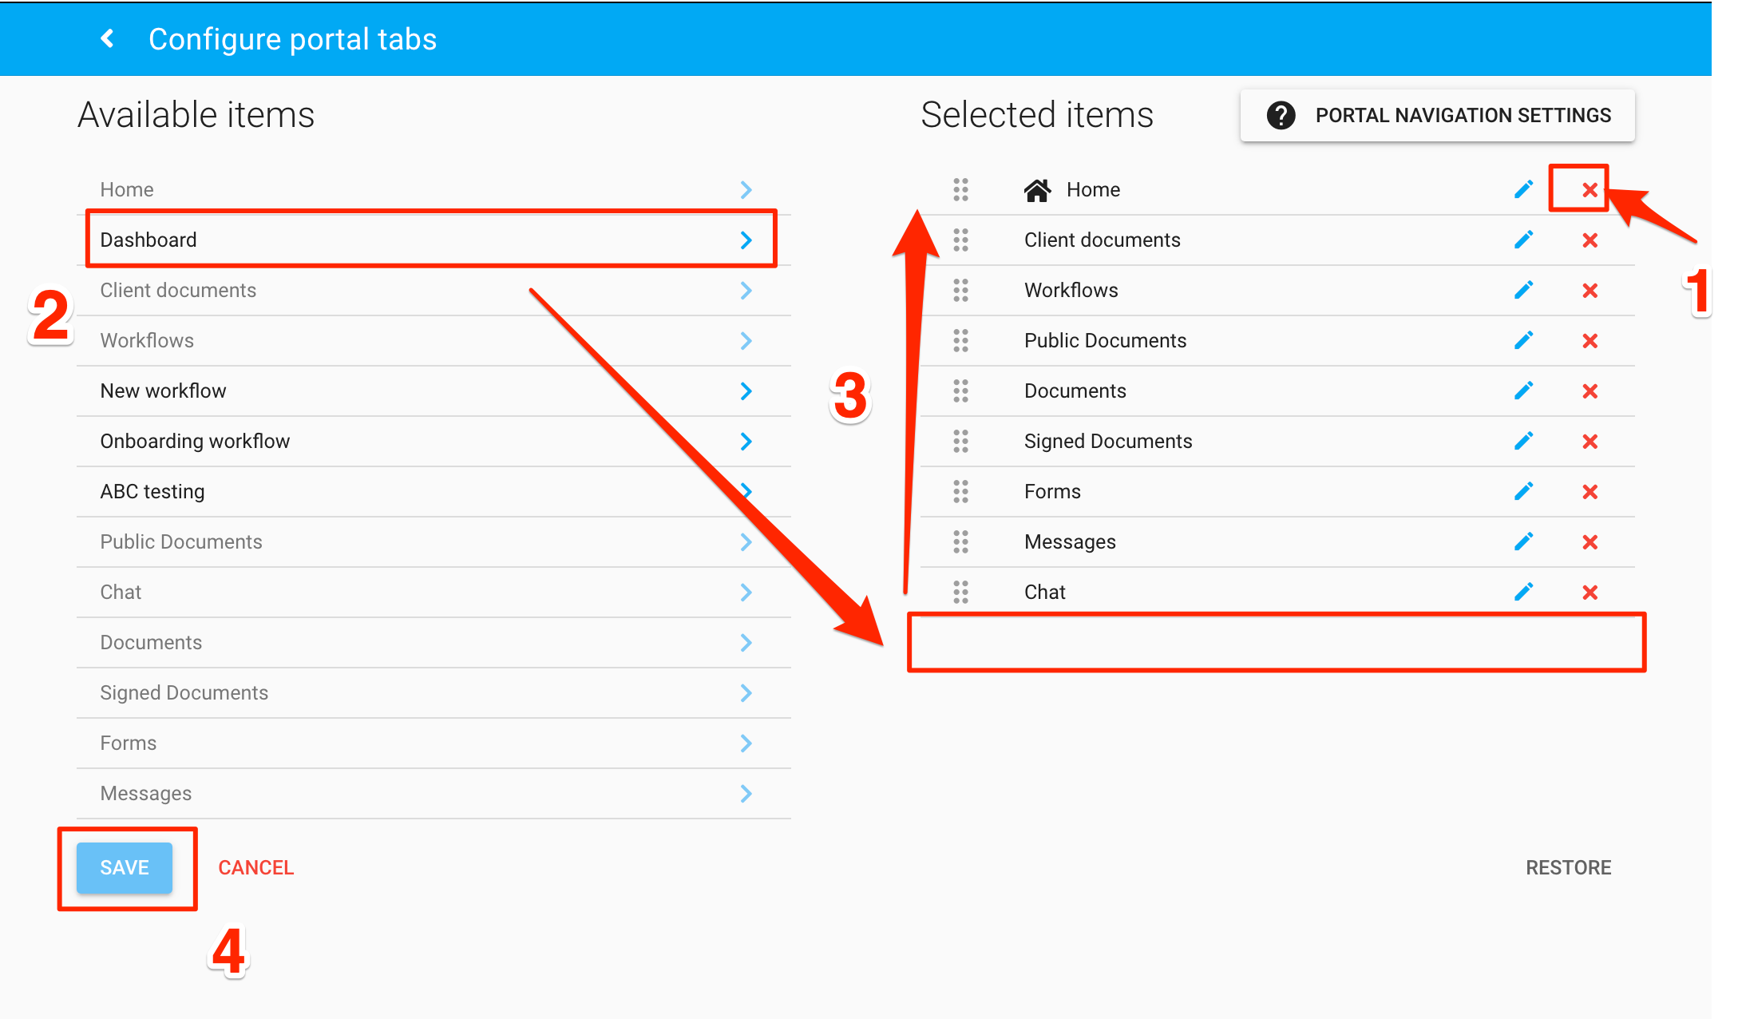The width and height of the screenshot is (1742, 1019).
Task: Remove Messages from selected items
Action: pos(1590,542)
